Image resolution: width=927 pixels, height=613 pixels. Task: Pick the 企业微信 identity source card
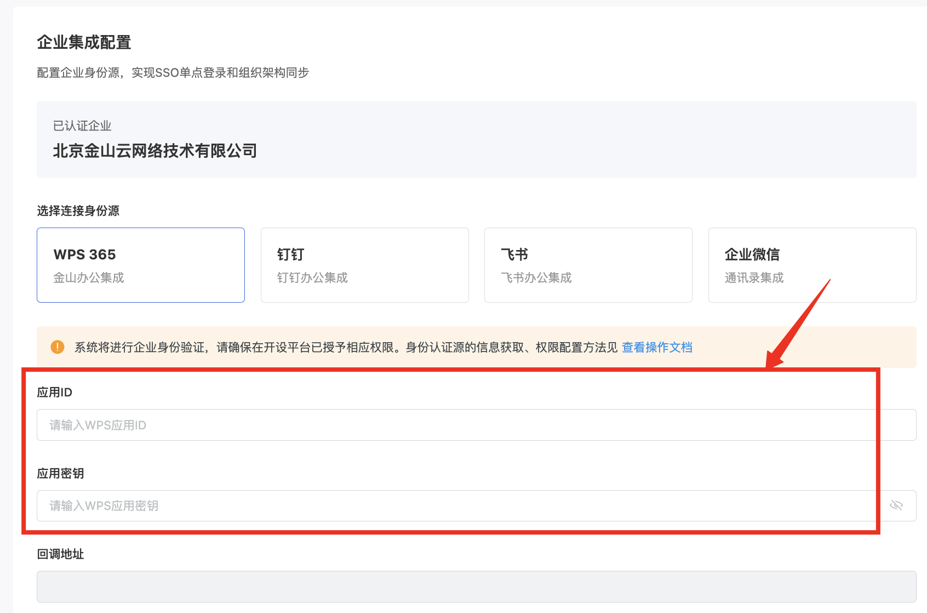tap(812, 265)
